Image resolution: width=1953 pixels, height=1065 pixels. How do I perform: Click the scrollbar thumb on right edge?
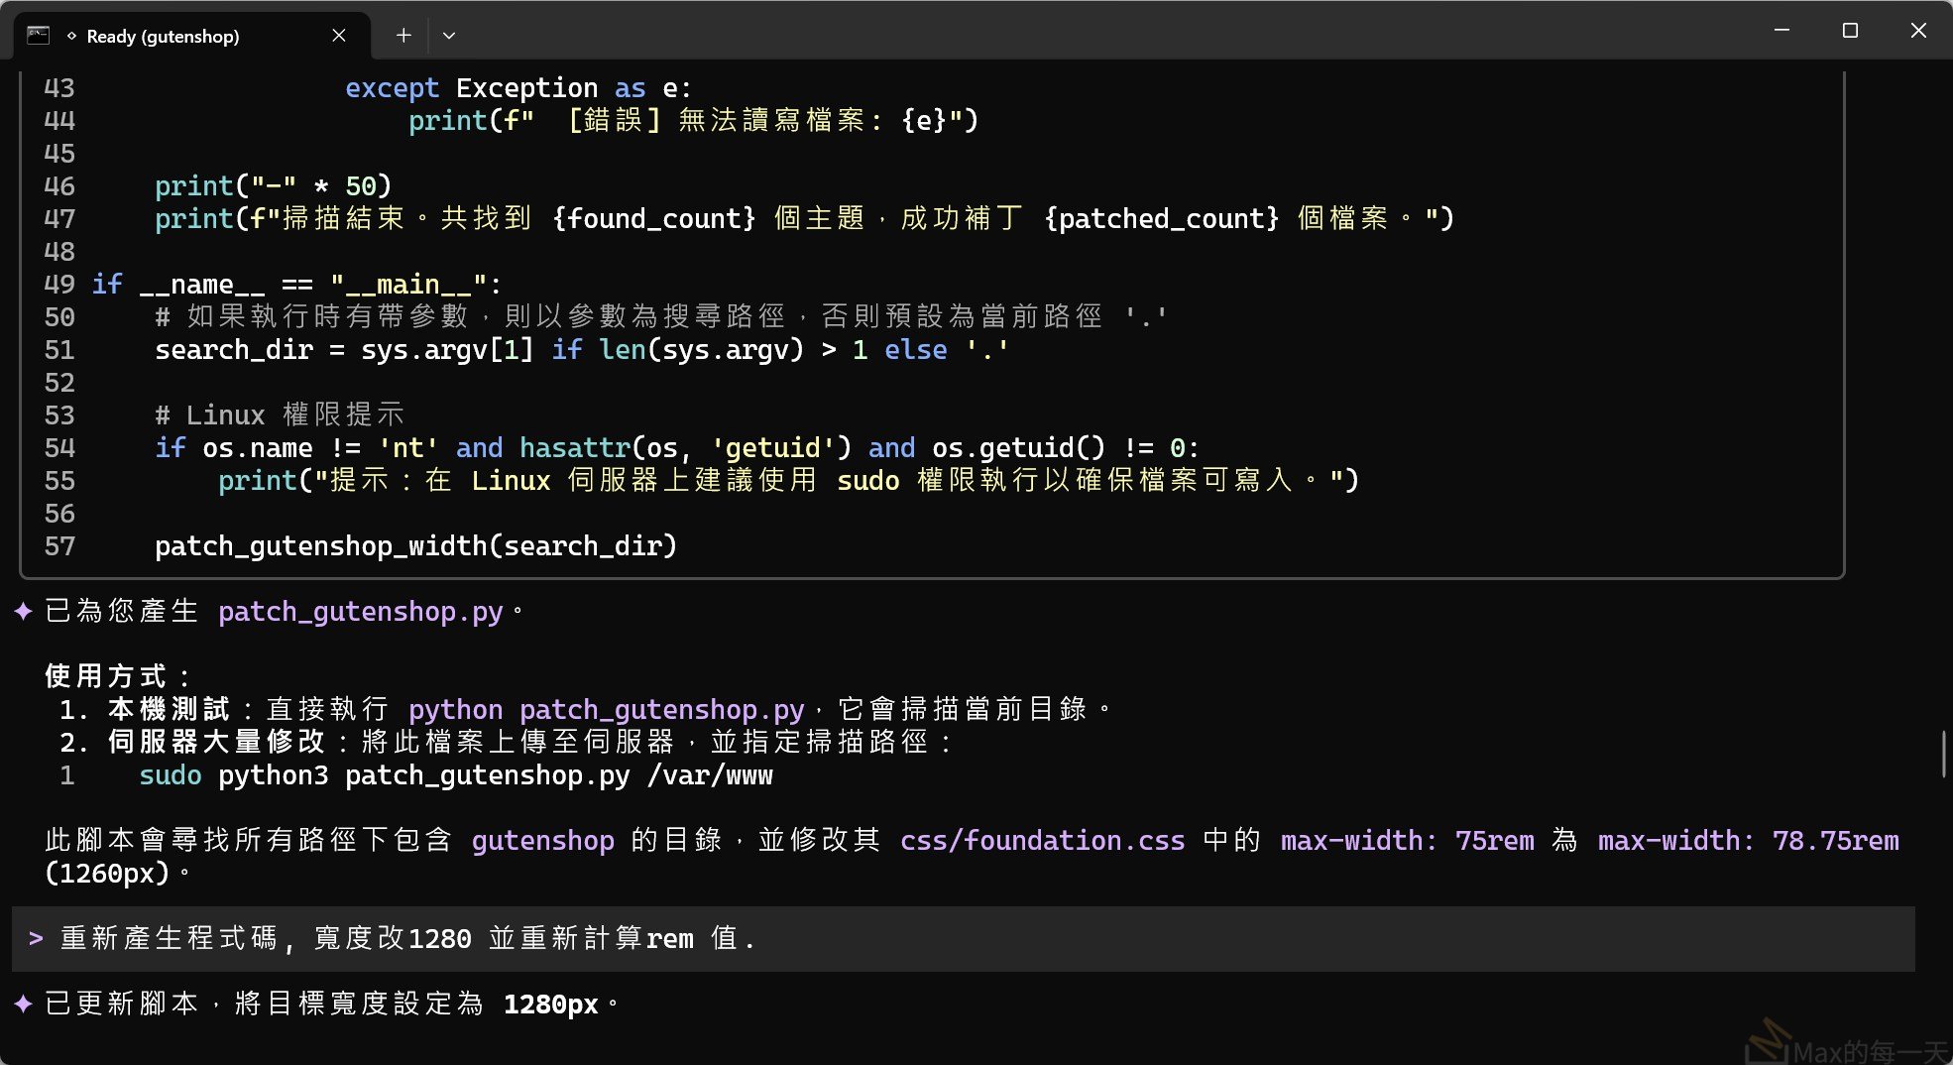[1943, 754]
